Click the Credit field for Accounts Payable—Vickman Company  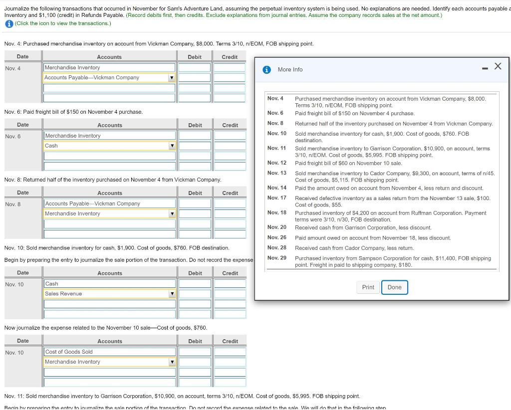[230, 78]
